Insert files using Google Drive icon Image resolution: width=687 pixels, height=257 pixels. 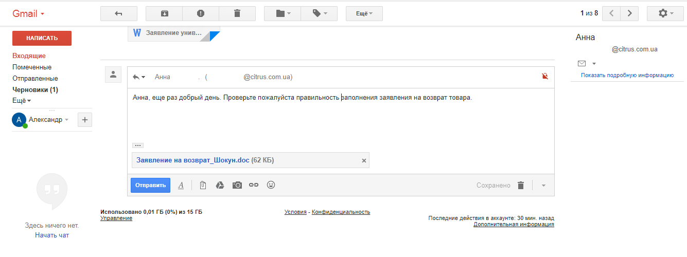(x=220, y=185)
